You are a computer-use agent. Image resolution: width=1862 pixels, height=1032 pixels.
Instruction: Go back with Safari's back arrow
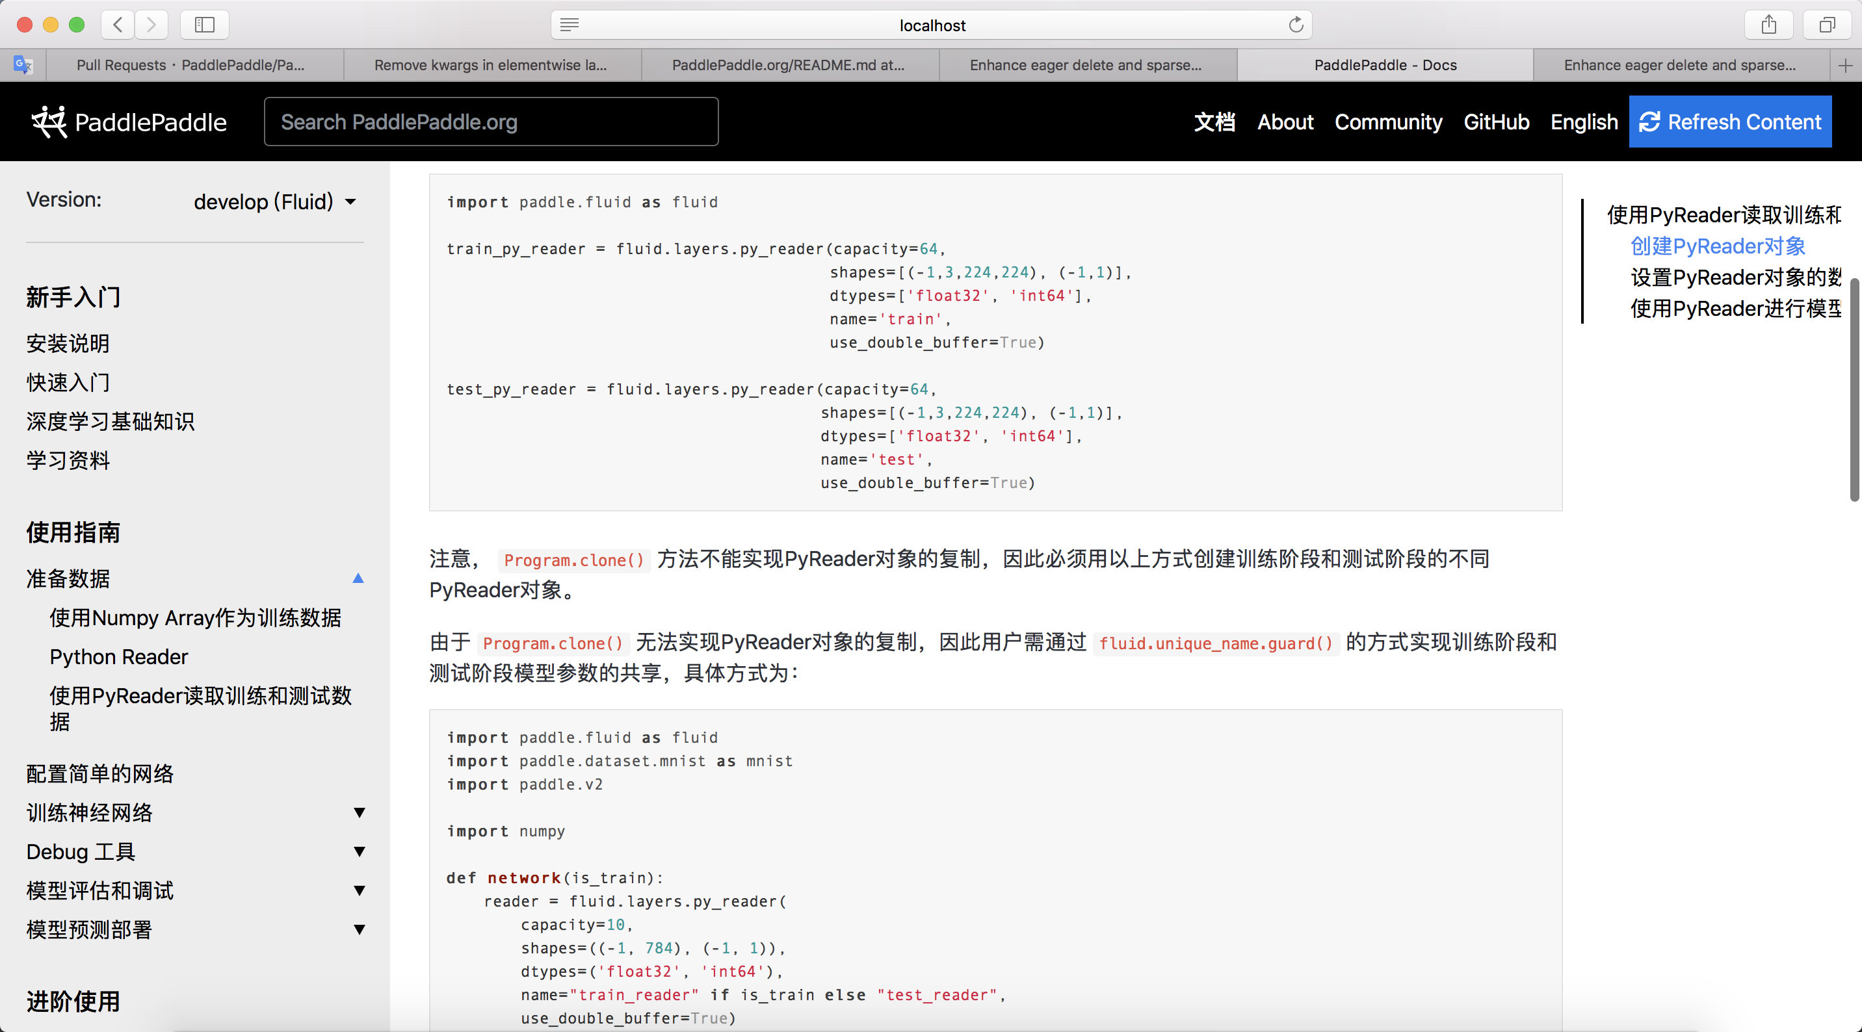coord(118,25)
